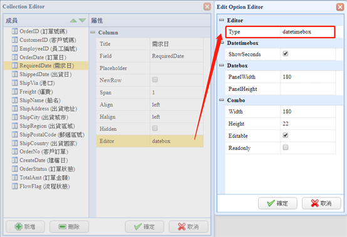Click the column icon beside CustomerID

tap(14, 40)
